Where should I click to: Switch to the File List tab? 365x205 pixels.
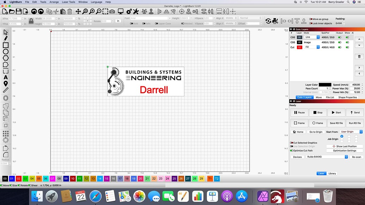(x=330, y=97)
